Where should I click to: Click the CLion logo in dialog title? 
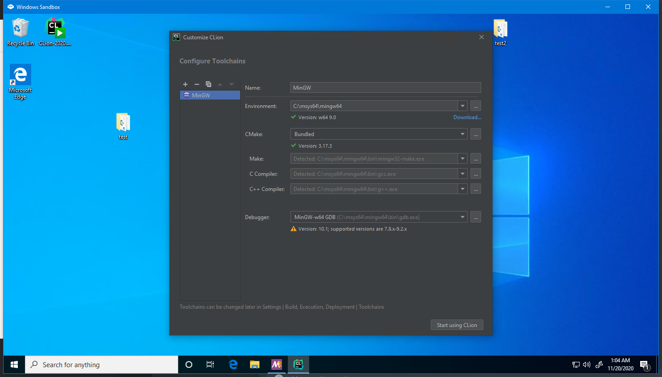click(176, 37)
